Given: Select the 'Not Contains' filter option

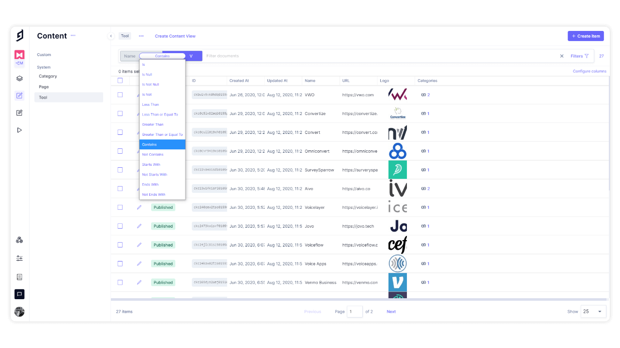Looking at the screenshot, I should click(x=162, y=155).
